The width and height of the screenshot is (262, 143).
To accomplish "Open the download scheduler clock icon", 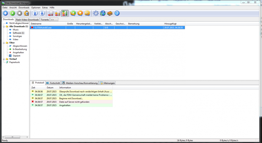I will click(26, 13).
